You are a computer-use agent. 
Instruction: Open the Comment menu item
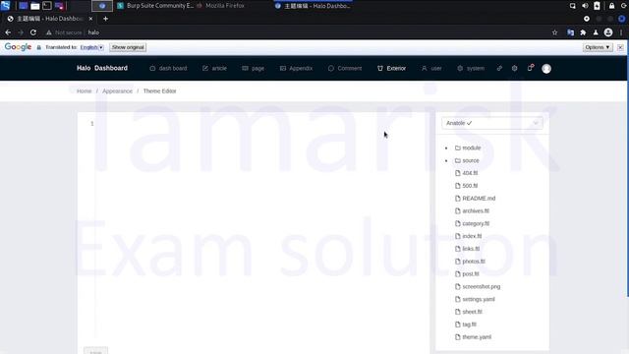pyautogui.click(x=345, y=68)
